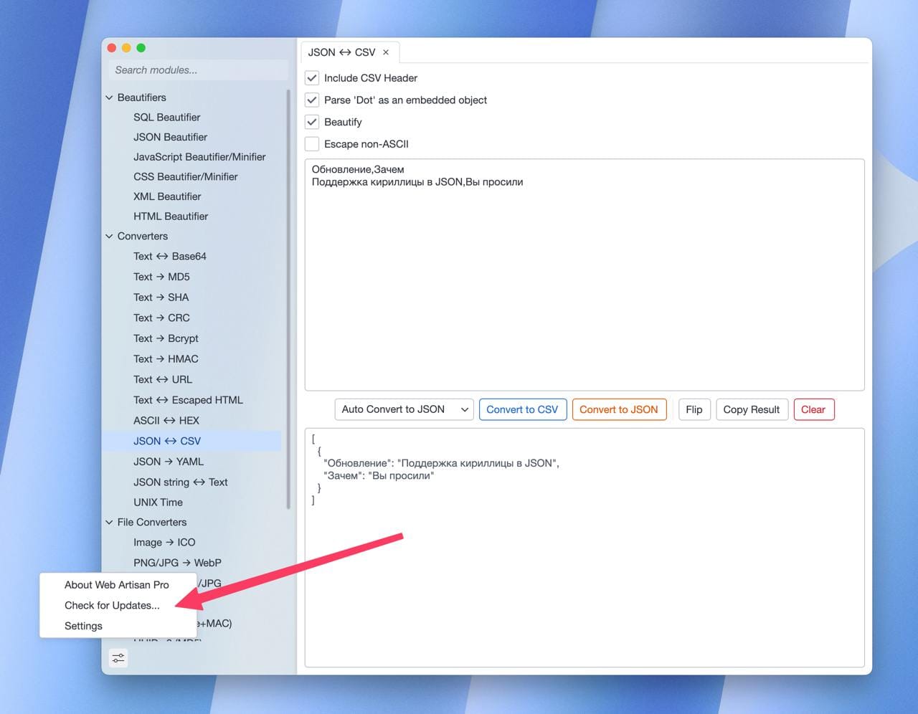918x714 pixels.
Task: Toggle Parse 'Dot' as embedded object checkbox
Action: point(312,100)
